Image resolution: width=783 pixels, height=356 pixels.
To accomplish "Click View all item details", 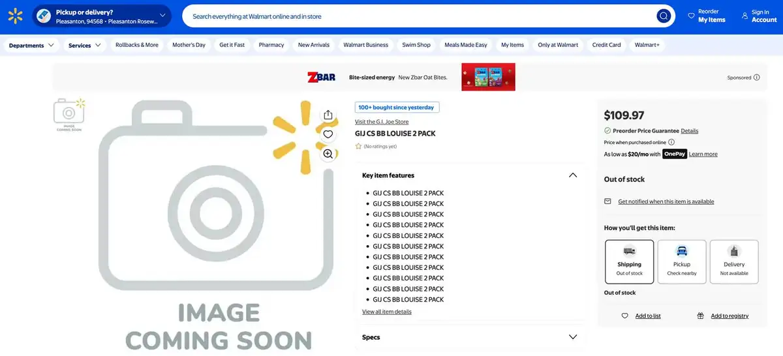I will [x=387, y=312].
